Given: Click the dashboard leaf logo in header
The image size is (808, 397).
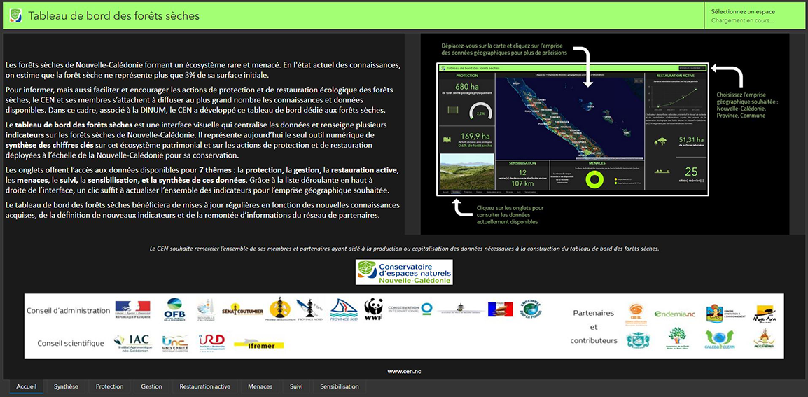Looking at the screenshot, I should 15,15.
